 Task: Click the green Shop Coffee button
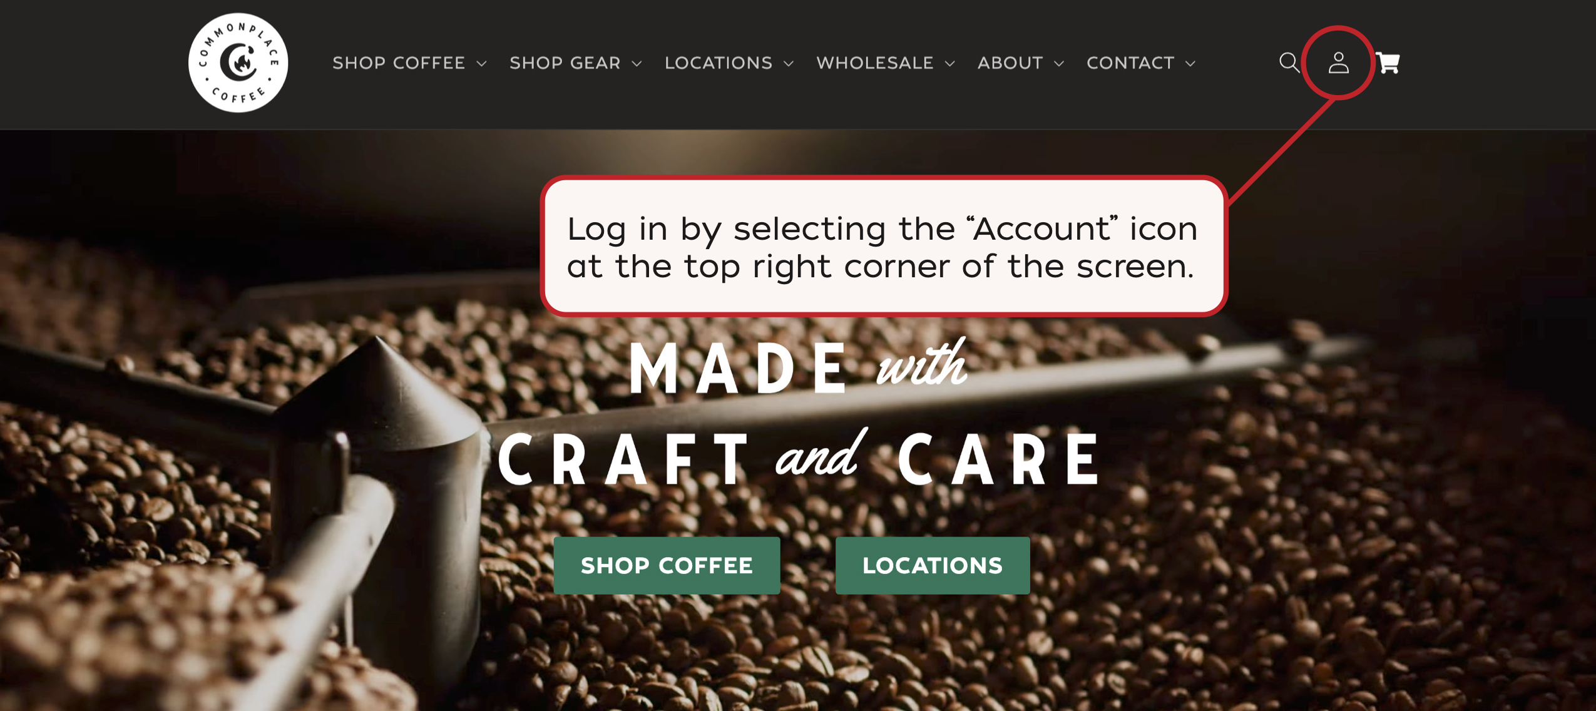[x=667, y=565]
